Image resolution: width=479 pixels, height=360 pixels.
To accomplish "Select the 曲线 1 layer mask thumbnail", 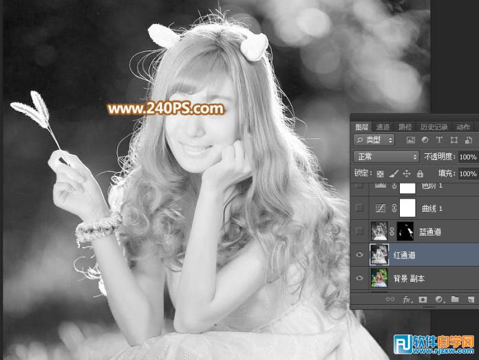I will [x=407, y=208].
